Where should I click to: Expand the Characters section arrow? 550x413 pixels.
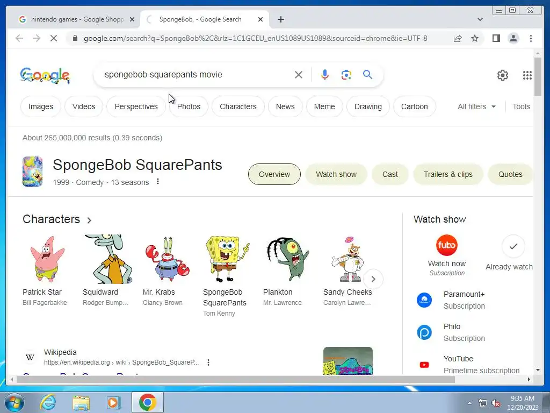click(x=89, y=220)
